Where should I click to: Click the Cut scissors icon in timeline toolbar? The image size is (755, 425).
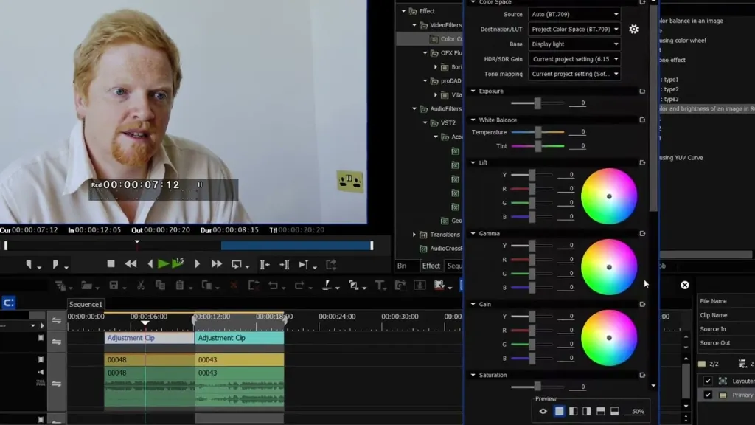click(x=141, y=286)
